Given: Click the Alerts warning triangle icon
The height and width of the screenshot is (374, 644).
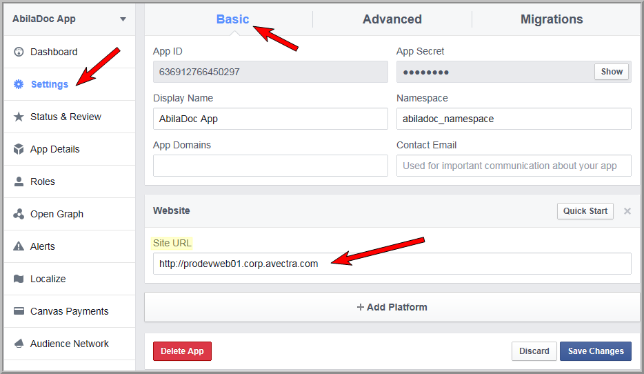Looking at the screenshot, I should (x=19, y=246).
